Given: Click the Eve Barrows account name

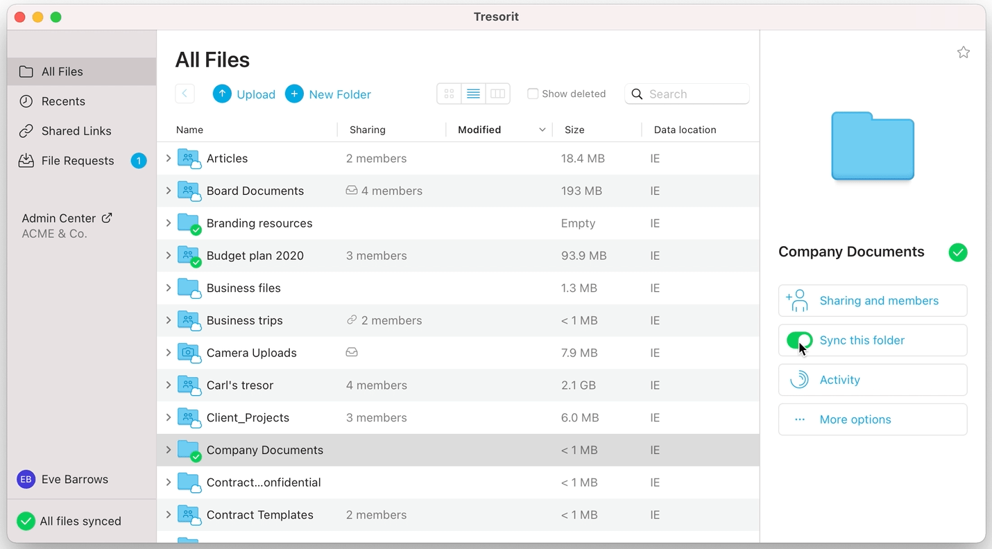Looking at the screenshot, I should [75, 479].
